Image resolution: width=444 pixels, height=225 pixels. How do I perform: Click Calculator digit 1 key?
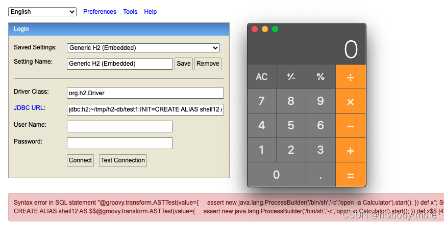tap(262, 150)
